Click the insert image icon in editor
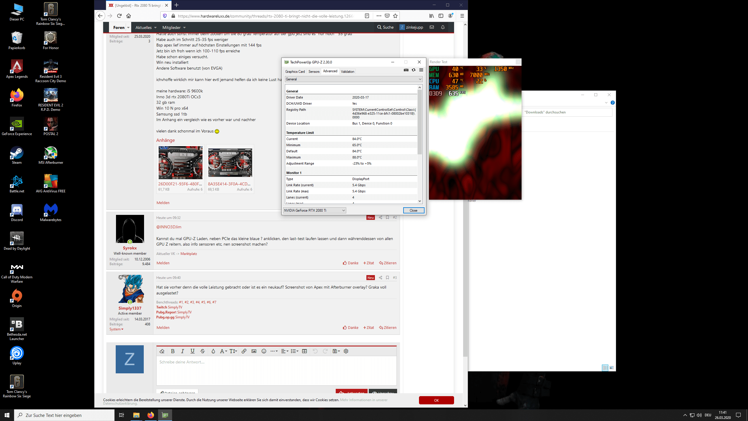Screen dimensions: 748x421 [x=254, y=351]
